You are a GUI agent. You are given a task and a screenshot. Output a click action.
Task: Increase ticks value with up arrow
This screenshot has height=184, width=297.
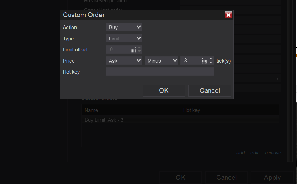click(211, 59)
